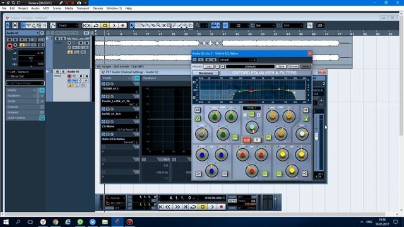Viewport: 404px width, 227px height.
Task: Toggle monitor speaker button in Inspector
Action: point(16,45)
